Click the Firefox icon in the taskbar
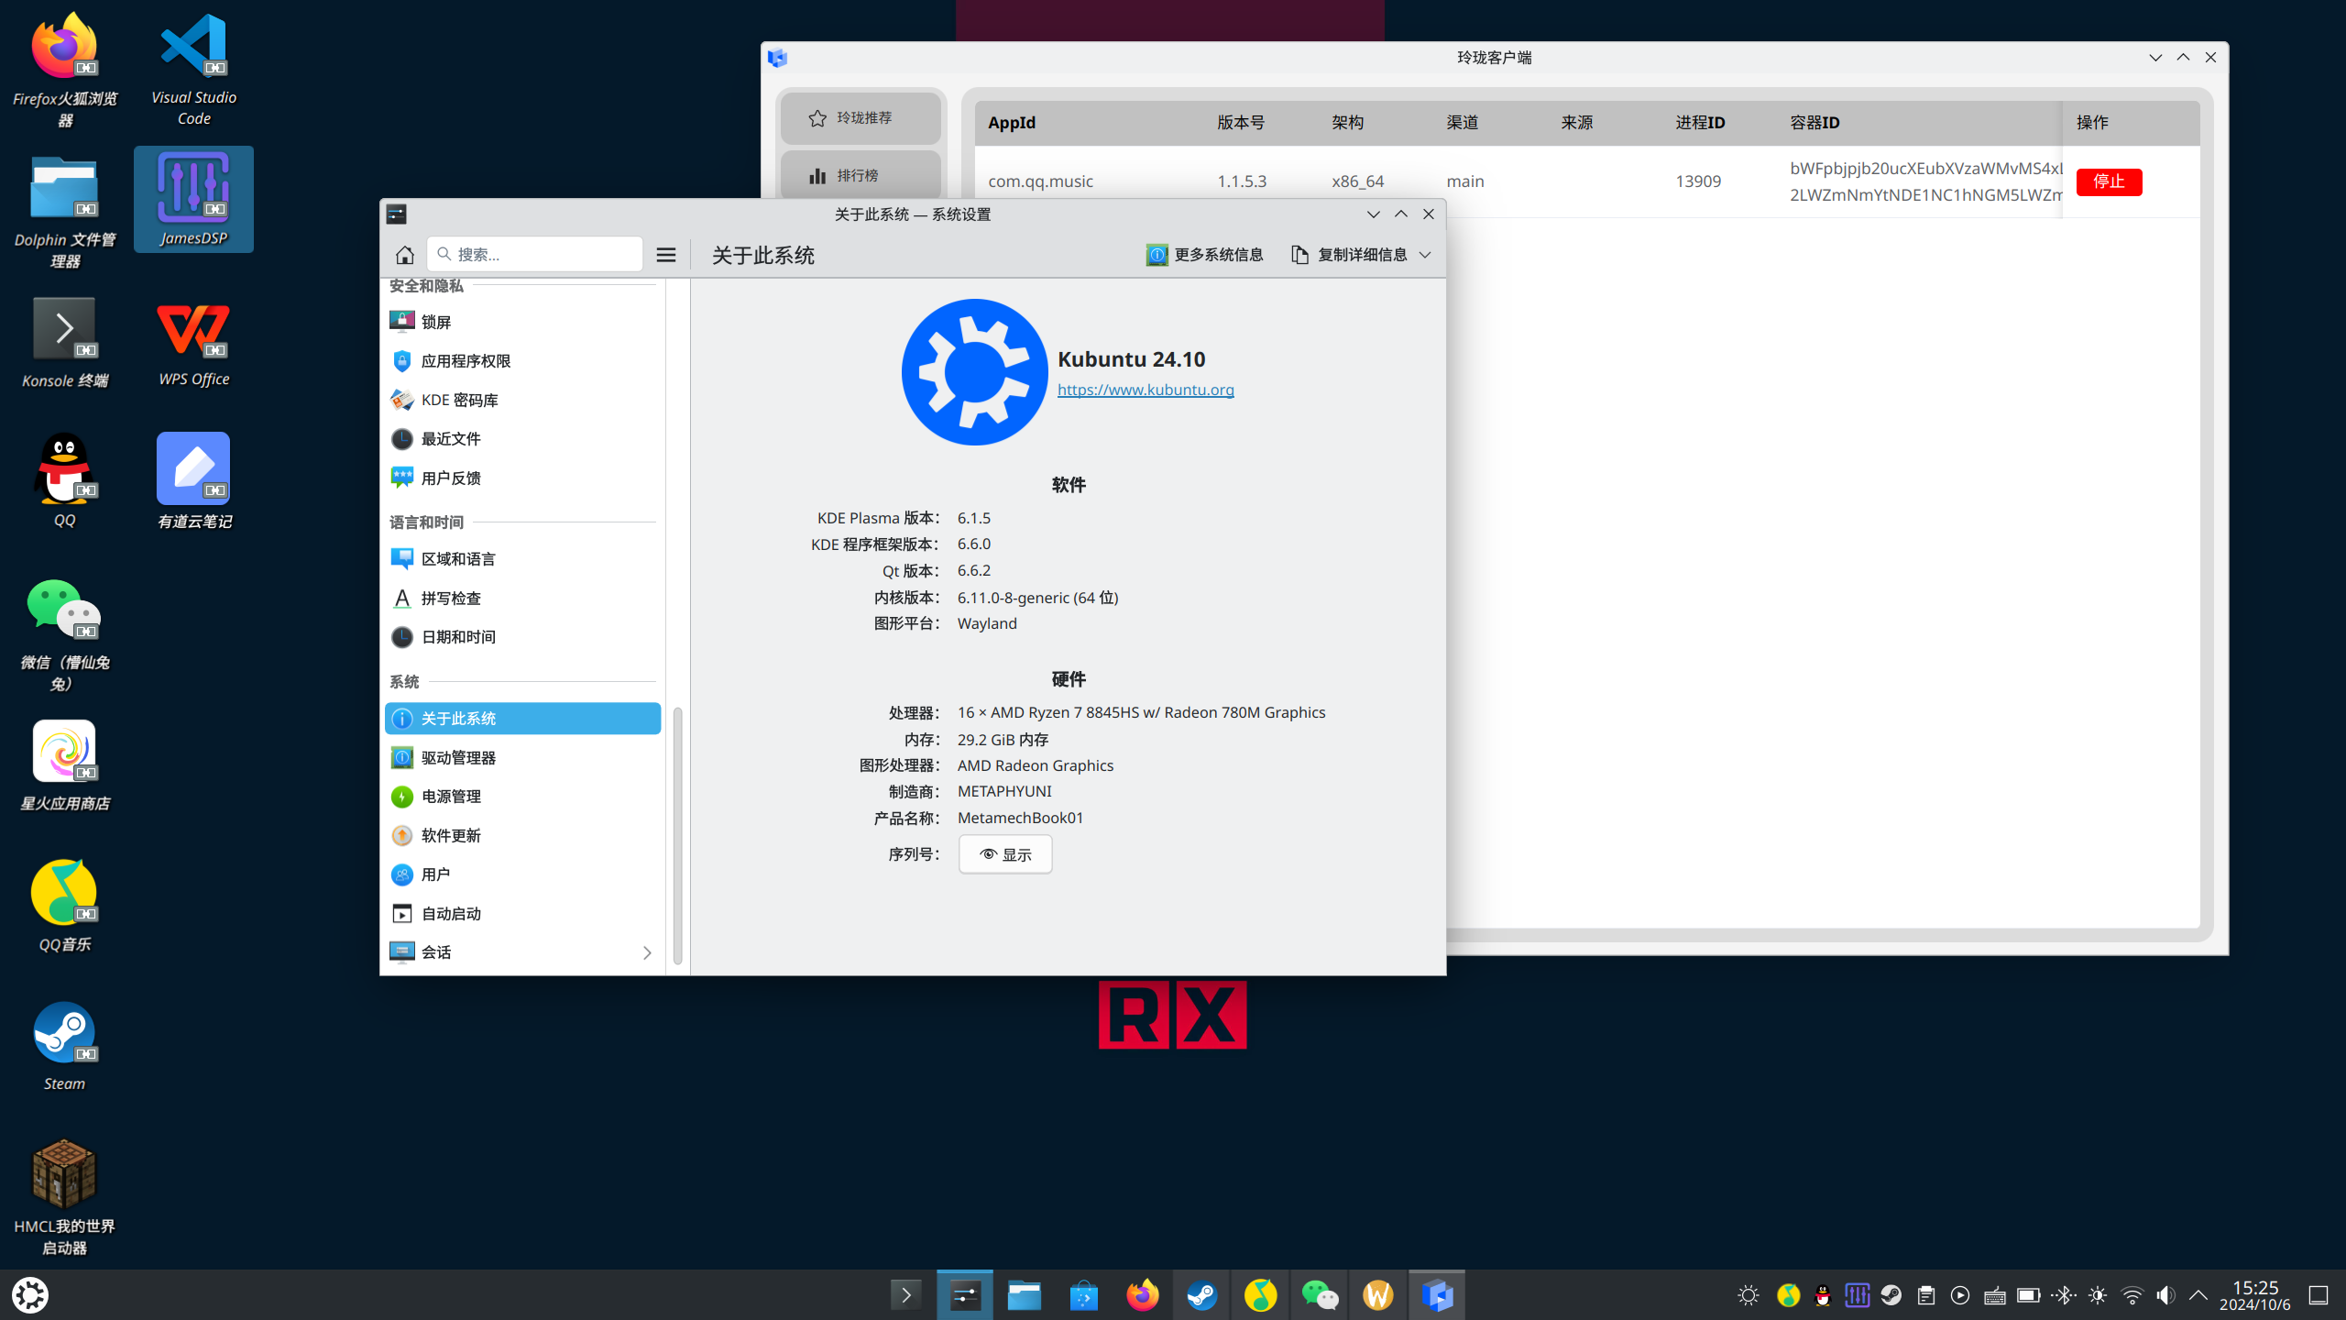 tap(1142, 1295)
